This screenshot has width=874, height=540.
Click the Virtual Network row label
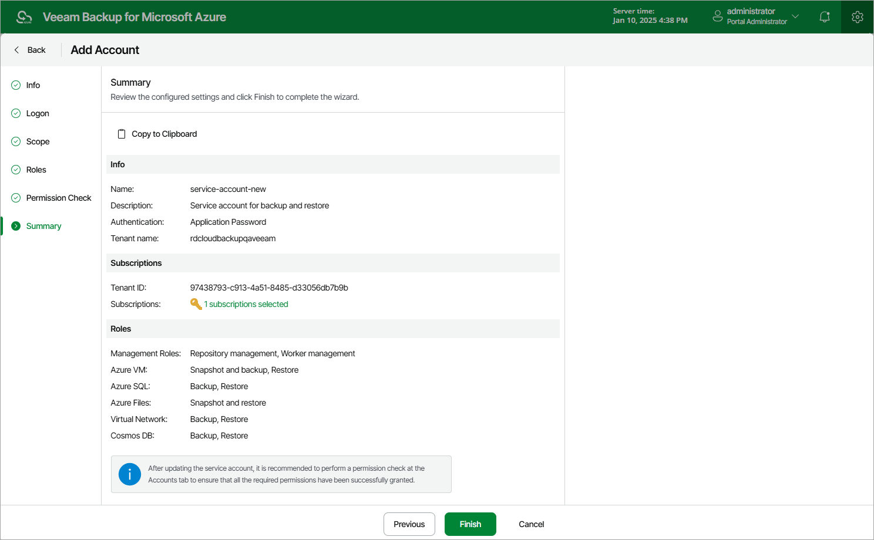[139, 419]
